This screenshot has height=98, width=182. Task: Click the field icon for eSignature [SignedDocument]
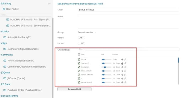(5, 49)
